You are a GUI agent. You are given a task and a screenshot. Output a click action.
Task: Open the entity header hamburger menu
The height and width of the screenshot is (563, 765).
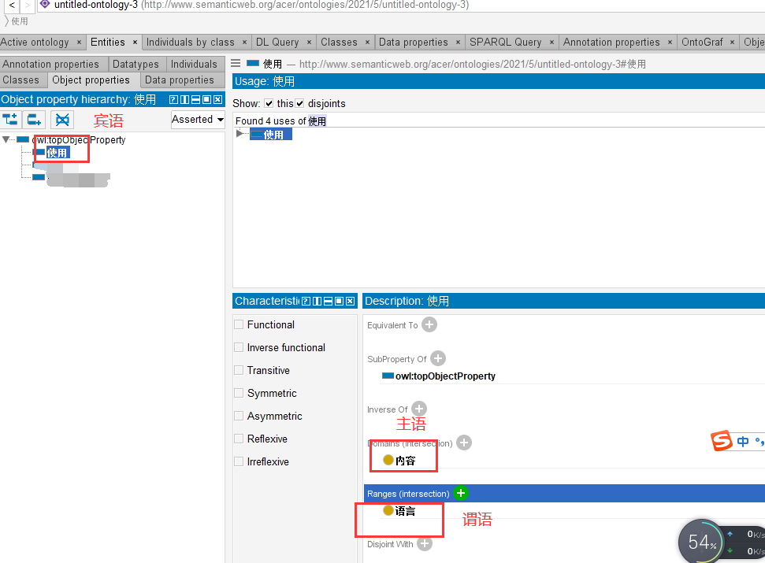[236, 63]
